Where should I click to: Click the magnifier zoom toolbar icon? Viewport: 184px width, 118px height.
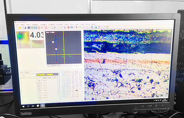click(x=55, y=27)
